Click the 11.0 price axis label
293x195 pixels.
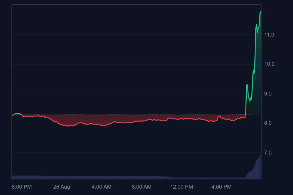point(269,35)
